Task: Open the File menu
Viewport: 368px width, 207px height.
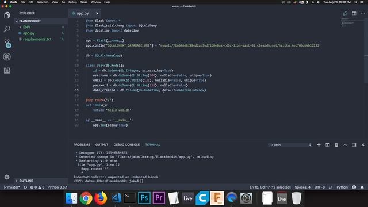Action: (x=23, y=2)
